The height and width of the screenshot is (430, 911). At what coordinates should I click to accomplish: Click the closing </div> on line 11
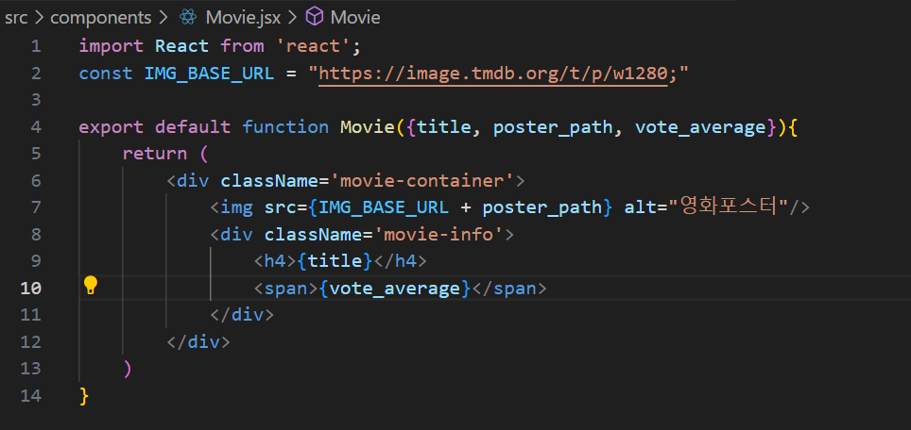tap(242, 315)
